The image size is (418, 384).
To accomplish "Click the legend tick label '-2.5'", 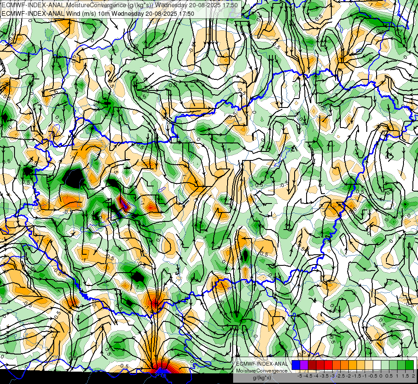I will pyautogui.click(x=340, y=376).
